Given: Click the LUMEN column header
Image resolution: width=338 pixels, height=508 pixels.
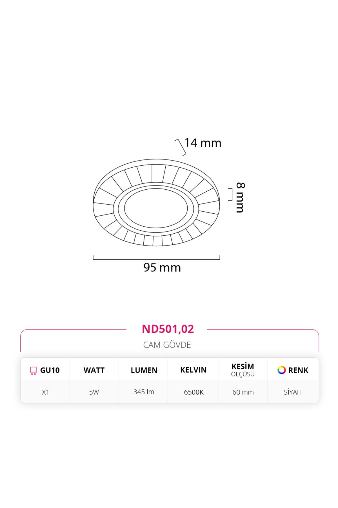Looking at the screenshot, I should click(x=144, y=370).
